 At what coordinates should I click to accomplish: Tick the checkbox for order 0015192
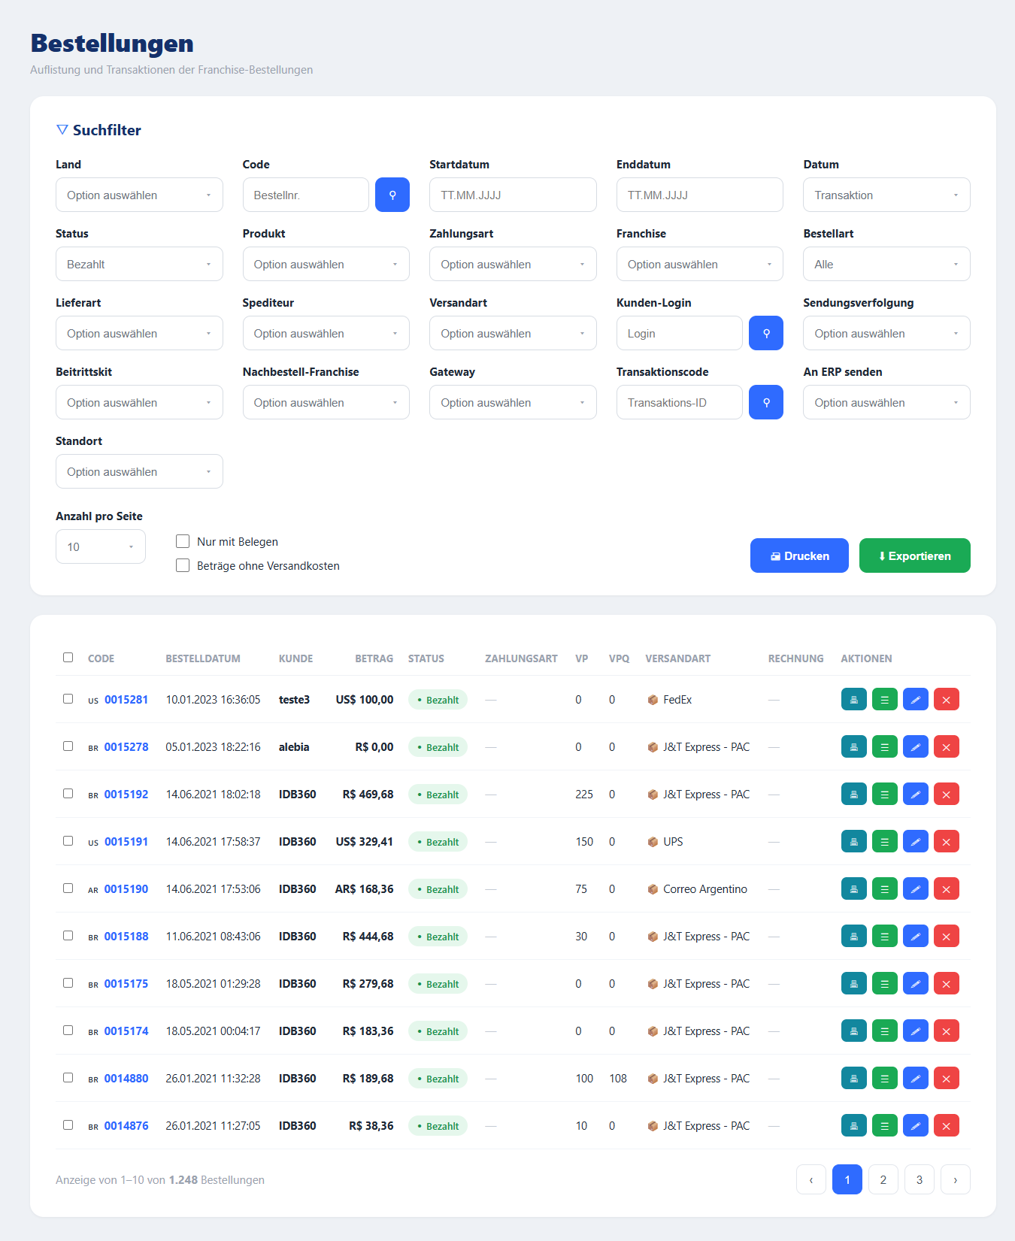coord(68,794)
